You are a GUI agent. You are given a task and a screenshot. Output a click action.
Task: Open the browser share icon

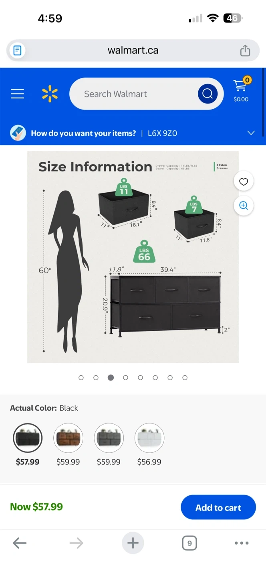(x=245, y=51)
